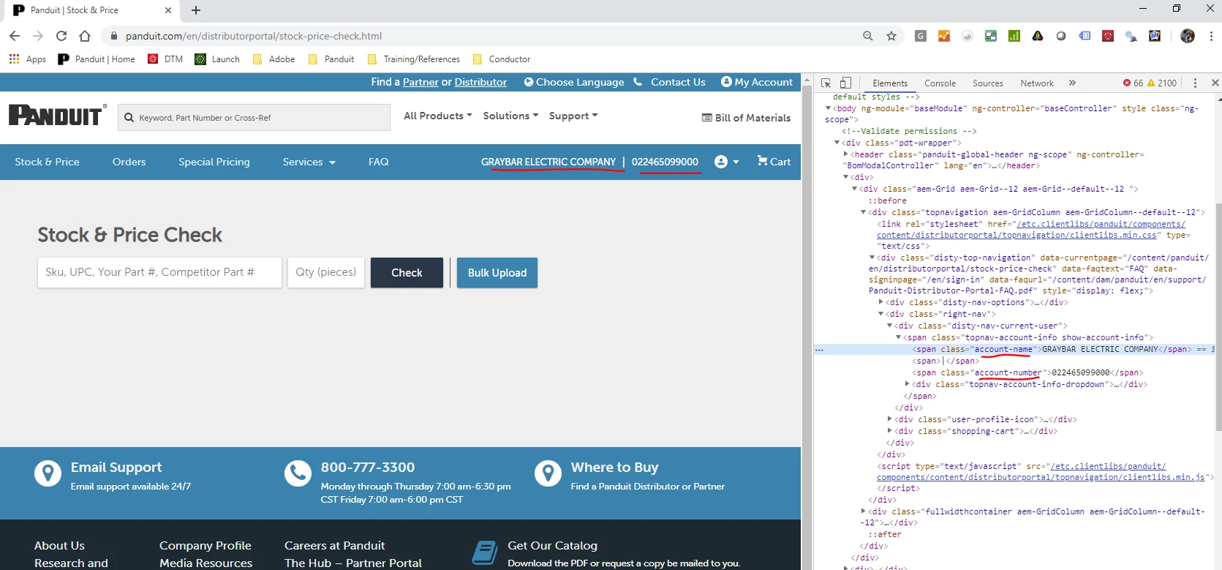This screenshot has height=570, width=1222.
Task: Expand the disty-nav-options div node
Action: point(880,302)
